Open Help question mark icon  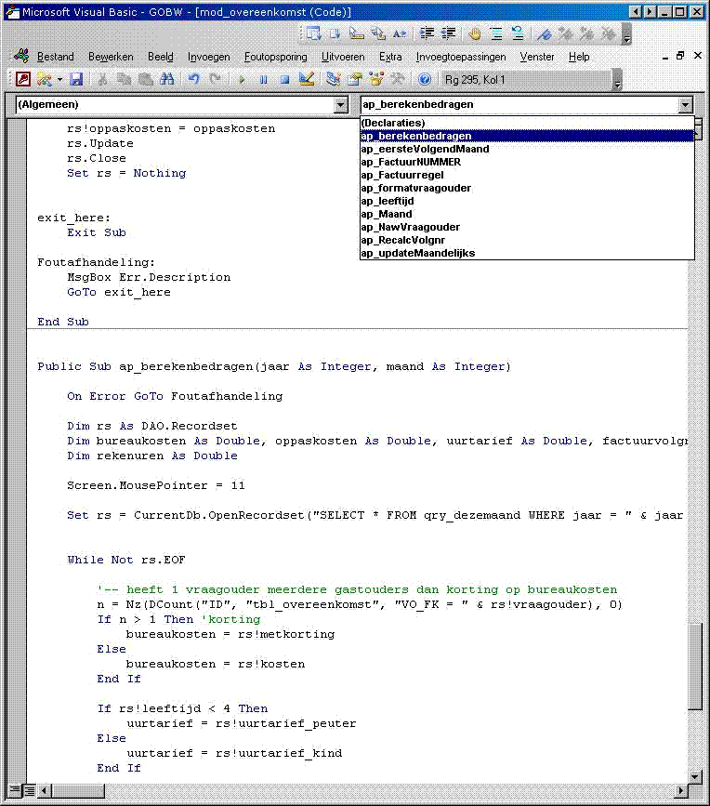pos(425,80)
